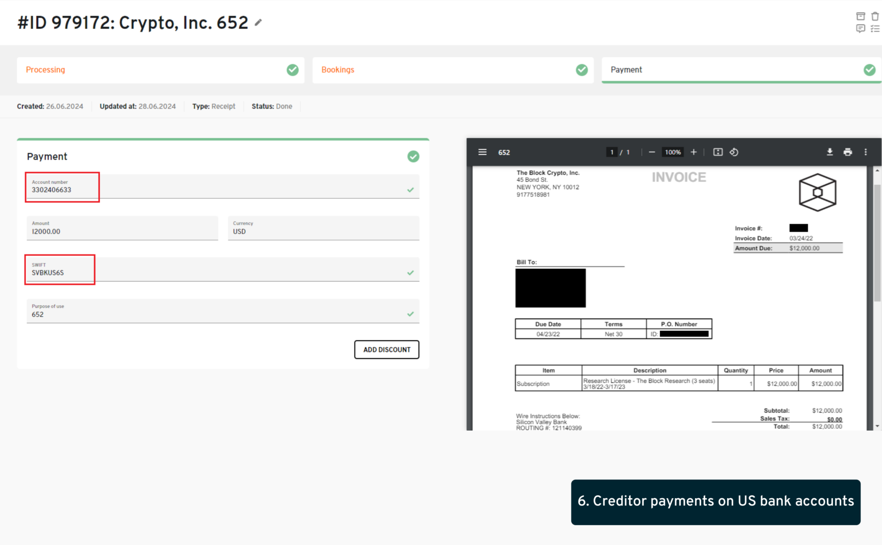Zoom out the PDF with minus icon

coord(651,152)
